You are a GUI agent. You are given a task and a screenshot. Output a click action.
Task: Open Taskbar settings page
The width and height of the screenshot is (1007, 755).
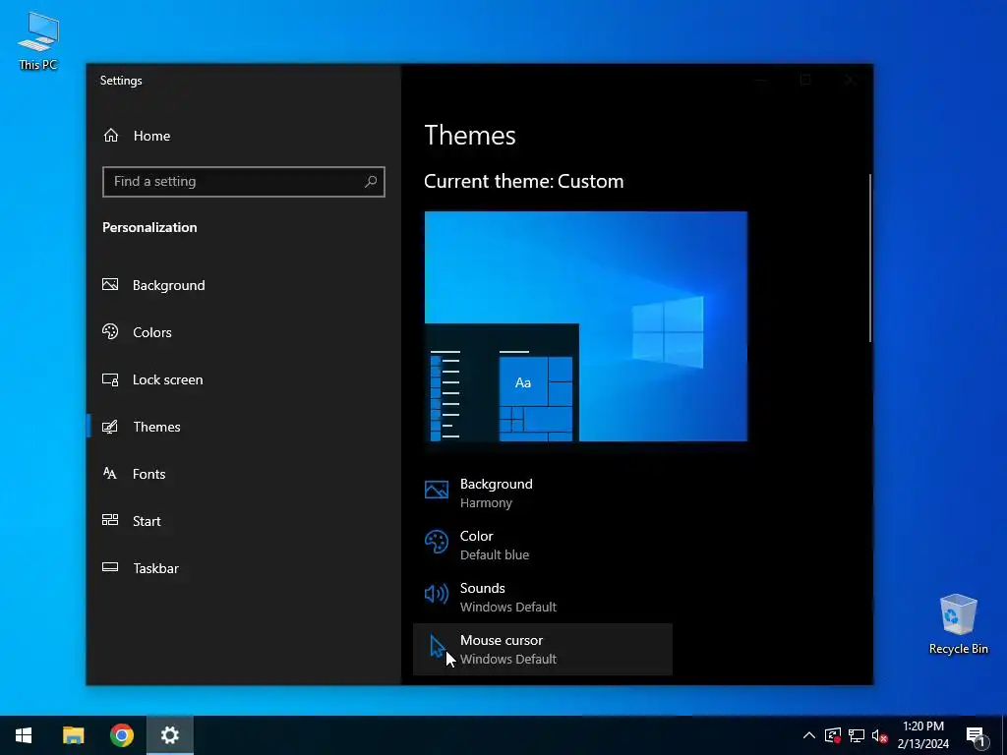point(243,568)
